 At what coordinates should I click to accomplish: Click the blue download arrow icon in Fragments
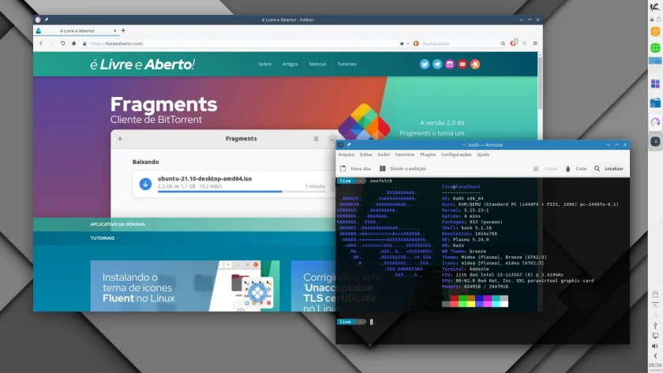[145, 184]
